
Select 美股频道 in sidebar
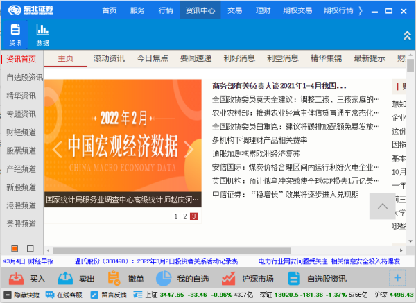21,224
